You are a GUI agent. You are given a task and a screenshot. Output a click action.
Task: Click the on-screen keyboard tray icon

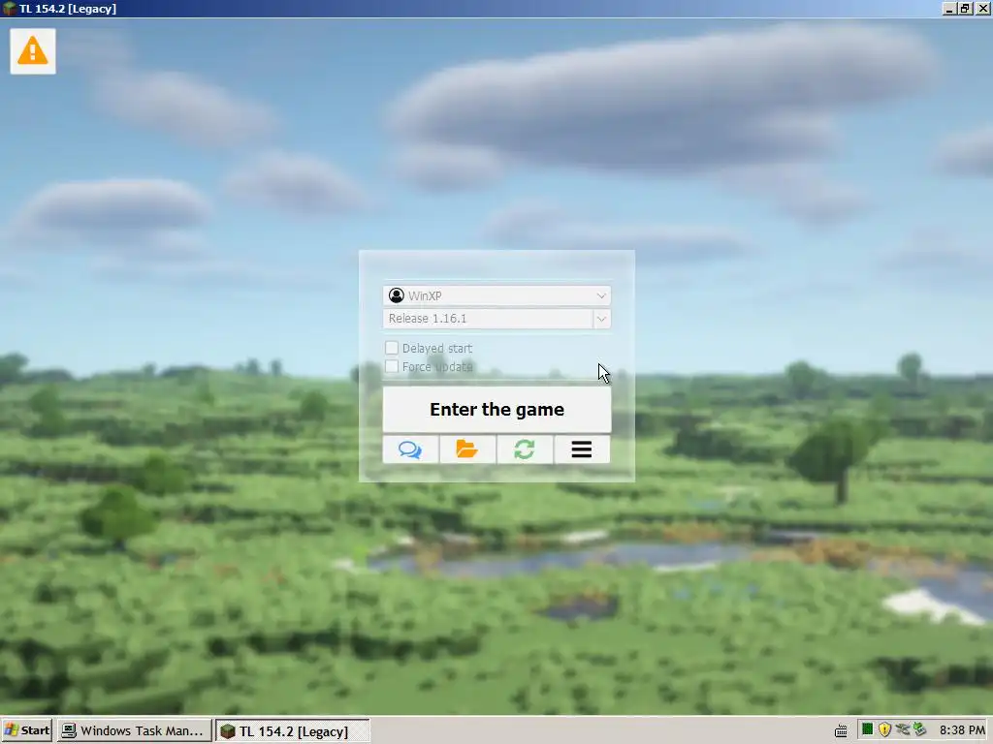pos(841,731)
